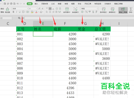Image resolution: width=134 pixels, height=98 pixels.
Task: Select the Format Painter (格式刷) tool
Action: point(8,10)
